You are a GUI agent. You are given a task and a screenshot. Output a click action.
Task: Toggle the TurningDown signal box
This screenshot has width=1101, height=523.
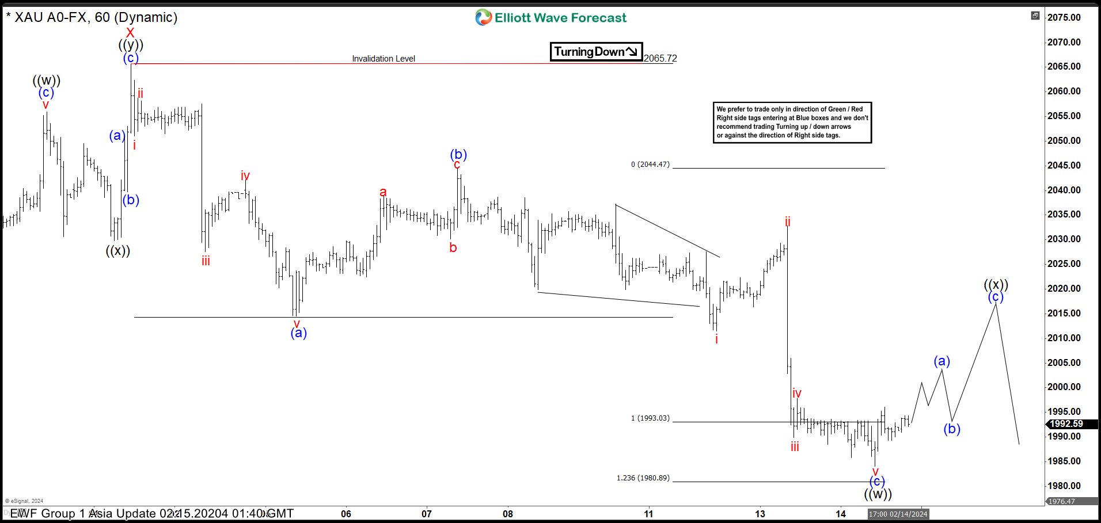coord(597,51)
